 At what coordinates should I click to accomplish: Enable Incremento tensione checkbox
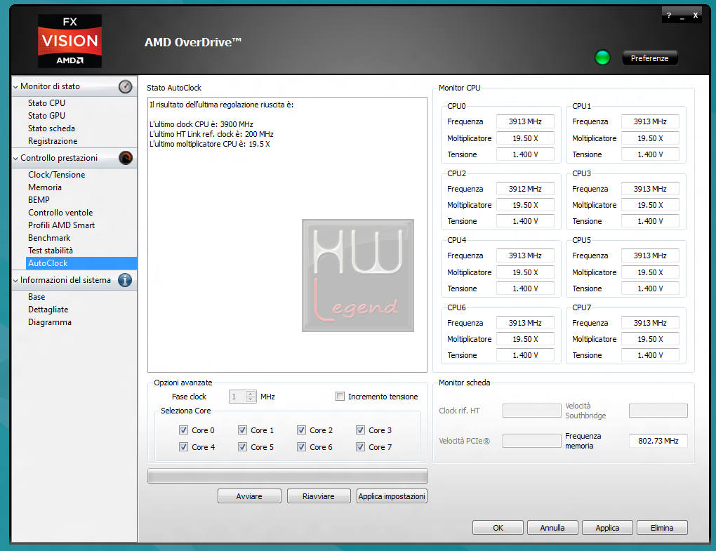(340, 397)
